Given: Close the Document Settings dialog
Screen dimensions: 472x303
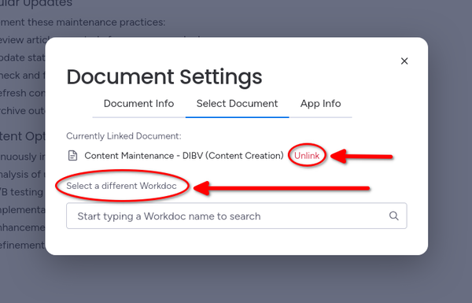Looking at the screenshot, I should click(x=404, y=61).
